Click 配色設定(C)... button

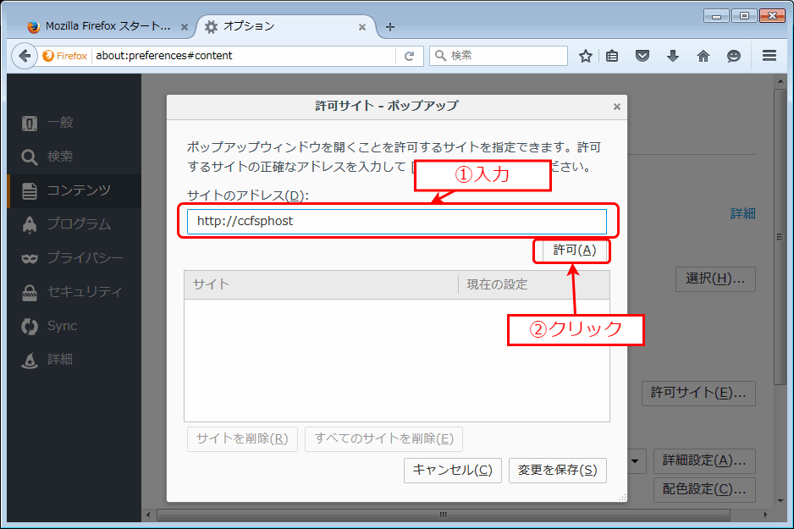click(704, 489)
